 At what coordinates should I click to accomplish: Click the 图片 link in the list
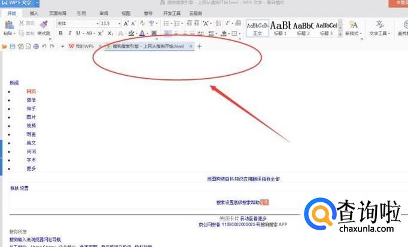31,117
